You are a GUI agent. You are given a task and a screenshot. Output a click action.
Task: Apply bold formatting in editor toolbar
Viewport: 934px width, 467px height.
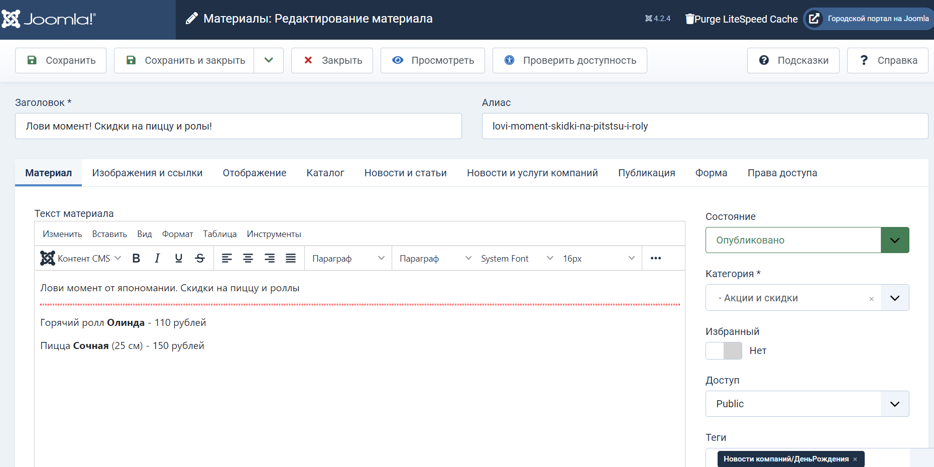[x=136, y=258]
